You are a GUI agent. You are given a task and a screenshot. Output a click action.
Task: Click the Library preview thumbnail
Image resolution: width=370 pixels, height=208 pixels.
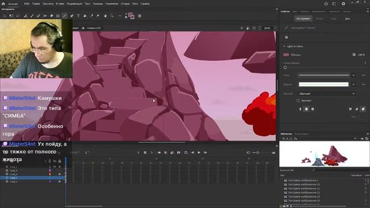point(324,154)
